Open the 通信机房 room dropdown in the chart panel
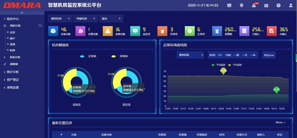Image resolution: width=297 pixels, height=138 pixels. tap(190, 55)
